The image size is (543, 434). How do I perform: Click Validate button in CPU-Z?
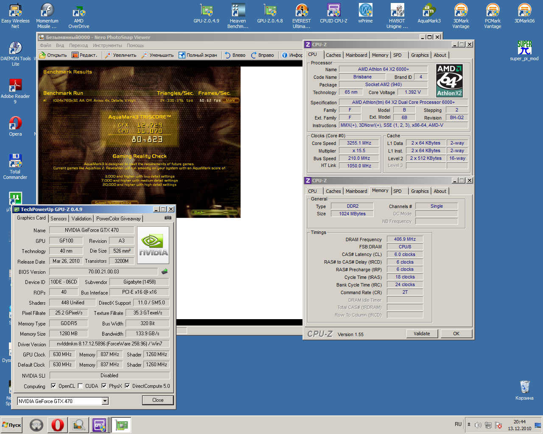422,334
